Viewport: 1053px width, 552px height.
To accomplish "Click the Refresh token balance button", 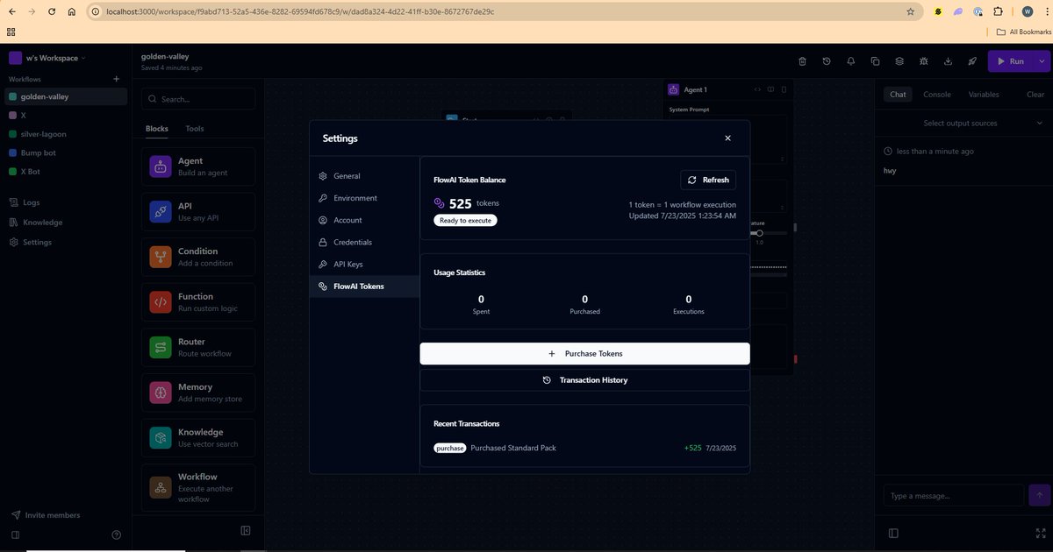I will (x=708, y=180).
